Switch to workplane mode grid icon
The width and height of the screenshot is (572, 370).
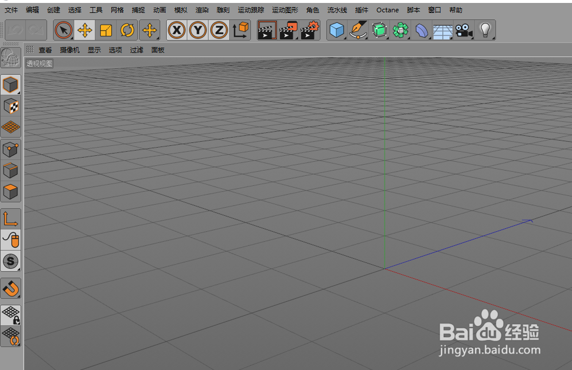tap(11, 127)
